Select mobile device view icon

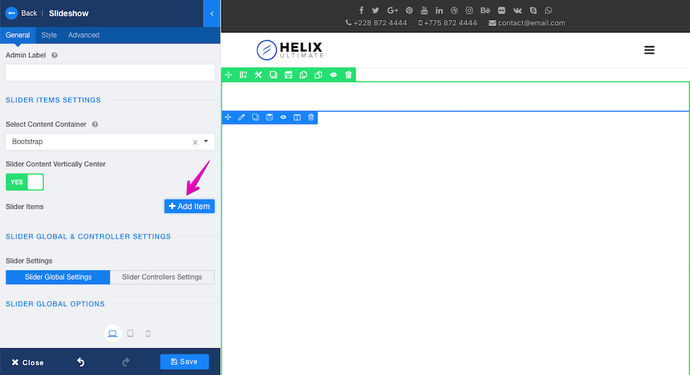point(148,334)
